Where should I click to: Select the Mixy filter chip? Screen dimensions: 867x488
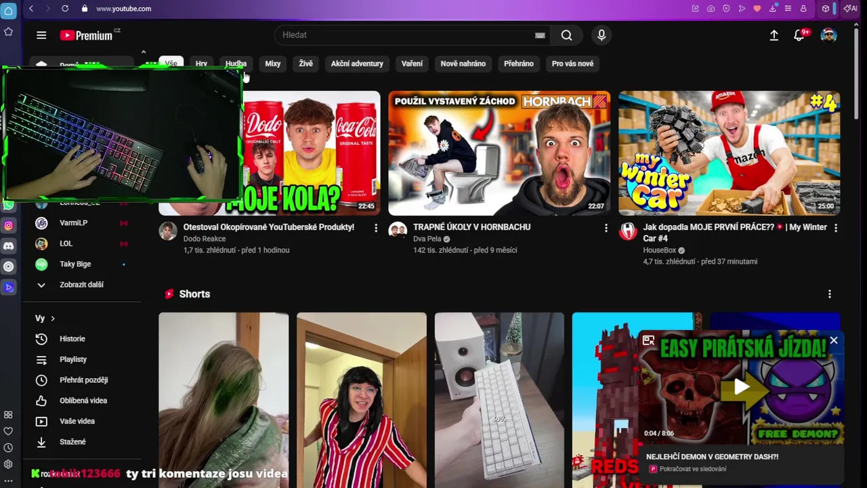coord(273,64)
